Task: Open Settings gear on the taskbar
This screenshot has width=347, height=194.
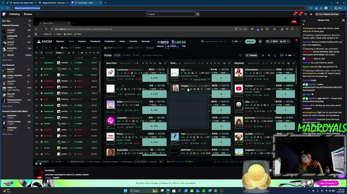Action: 216,191
